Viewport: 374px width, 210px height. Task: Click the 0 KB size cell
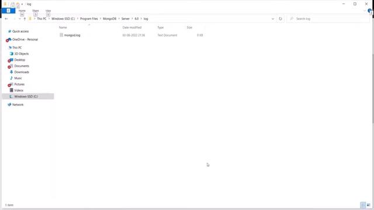point(200,35)
